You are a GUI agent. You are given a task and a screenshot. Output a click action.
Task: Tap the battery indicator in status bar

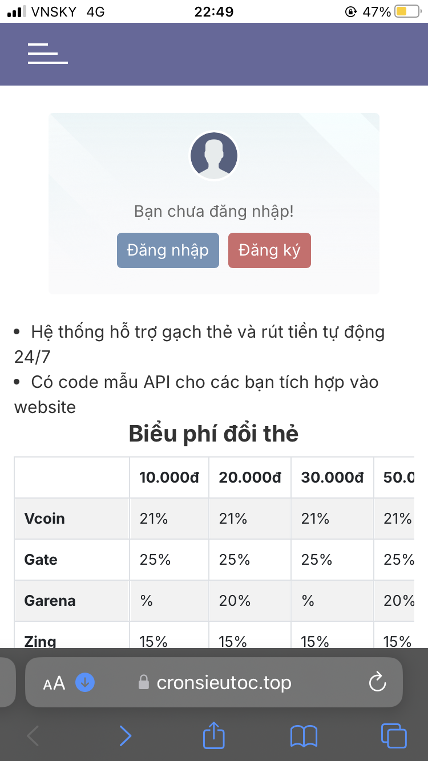pos(408,11)
